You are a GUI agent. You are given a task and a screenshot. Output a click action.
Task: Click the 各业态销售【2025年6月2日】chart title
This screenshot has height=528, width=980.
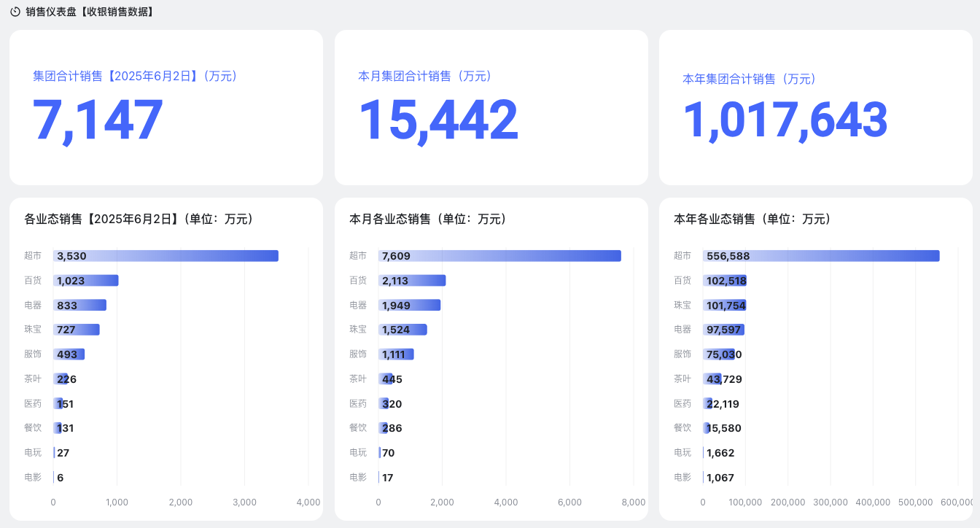pos(139,219)
